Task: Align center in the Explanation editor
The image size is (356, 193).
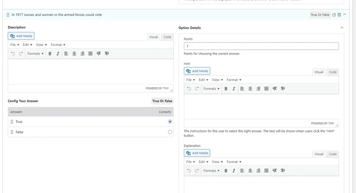Action: (250, 171)
